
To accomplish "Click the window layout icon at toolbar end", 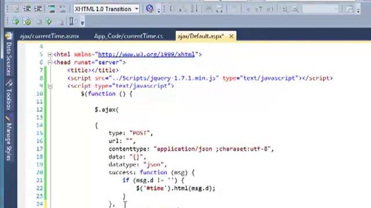I will pyautogui.click(x=350, y=9).
